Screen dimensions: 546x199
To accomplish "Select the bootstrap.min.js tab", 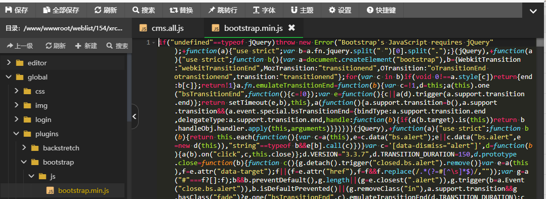I will [x=253, y=28].
